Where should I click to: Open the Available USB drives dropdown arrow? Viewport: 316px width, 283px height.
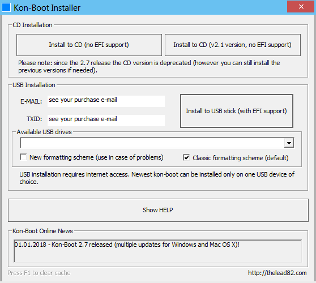pos(289,143)
